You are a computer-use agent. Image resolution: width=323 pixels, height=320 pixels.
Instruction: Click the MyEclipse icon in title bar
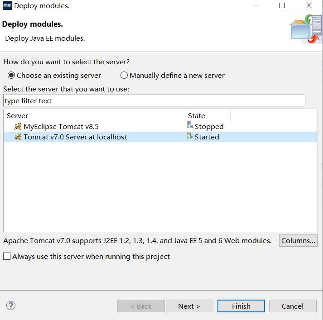point(7,6)
